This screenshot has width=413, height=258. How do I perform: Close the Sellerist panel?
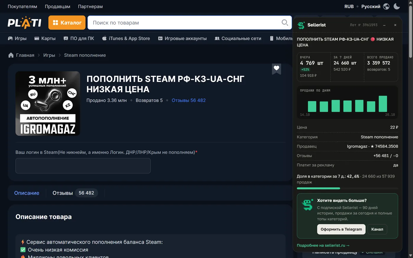click(x=395, y=25)
